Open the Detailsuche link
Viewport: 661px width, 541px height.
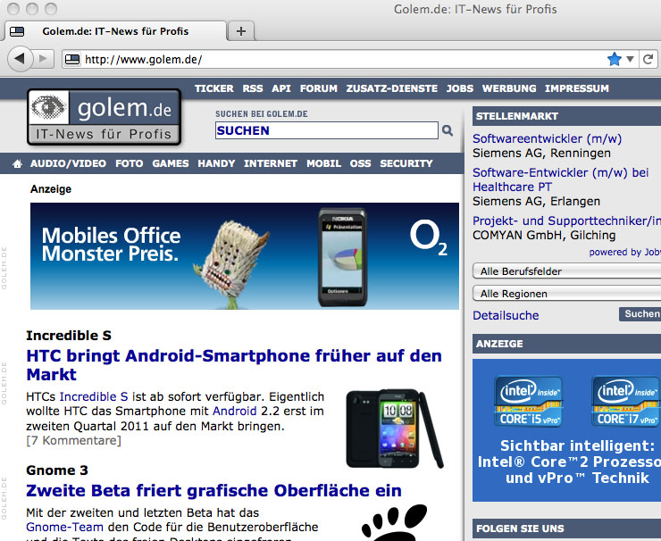(x=506, y=316)
